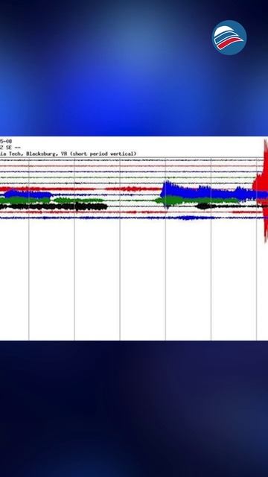Click the "(short period vertical)" label text
The width and height of the screenshot is (268, 477).
tap(103, 154)
